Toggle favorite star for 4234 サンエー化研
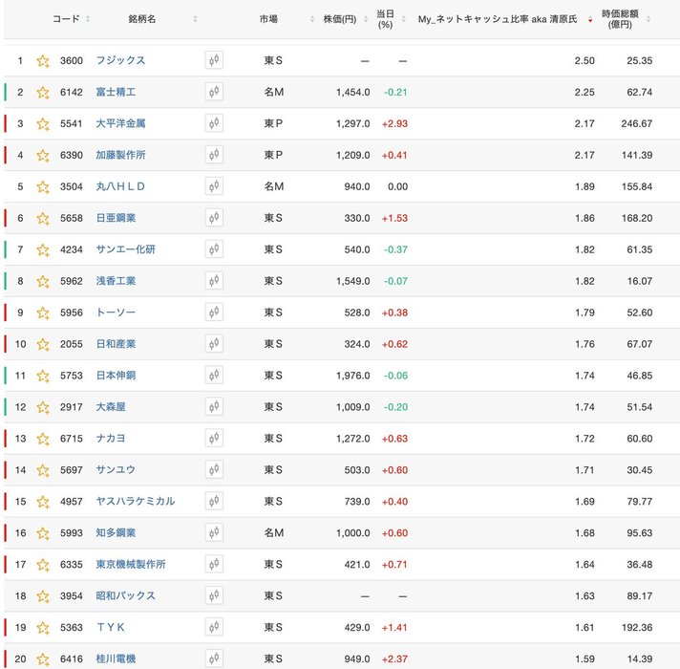This screenshot has height=669, width=680. [43, 249]
